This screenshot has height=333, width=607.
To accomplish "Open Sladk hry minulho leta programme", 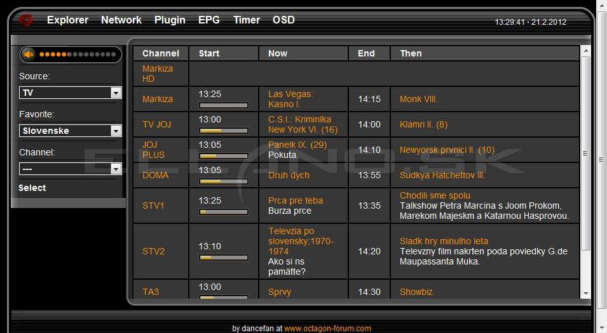I will [444, 241].
